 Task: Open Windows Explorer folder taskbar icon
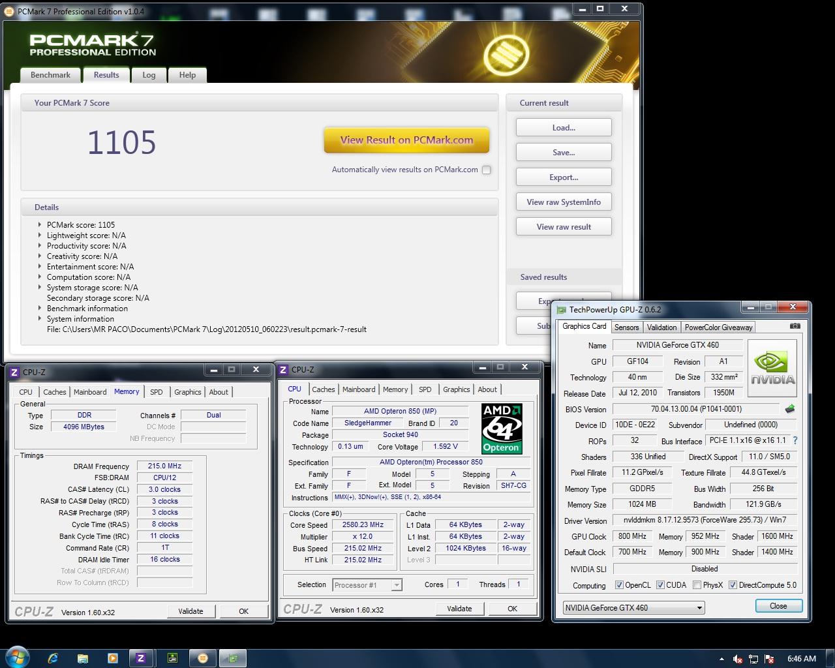pos(82,658)
